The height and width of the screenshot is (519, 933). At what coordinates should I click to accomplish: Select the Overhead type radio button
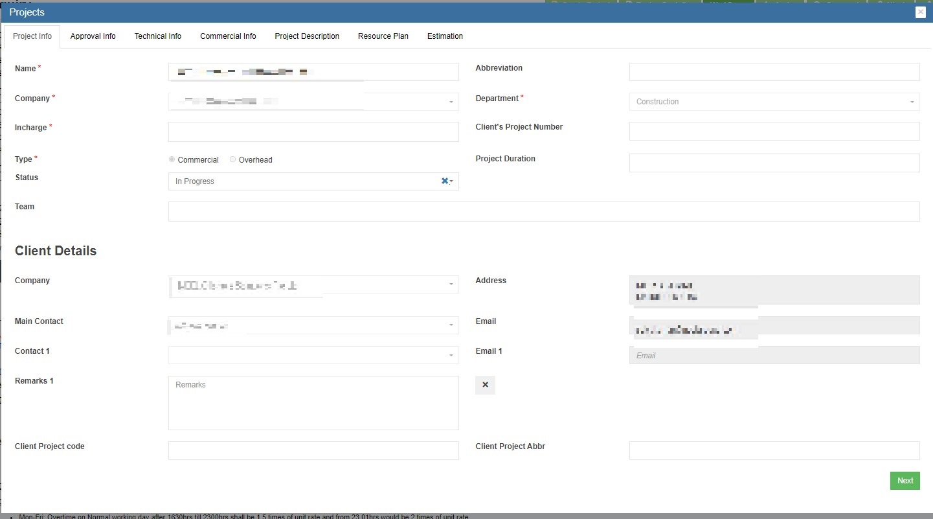pos(232,159)
